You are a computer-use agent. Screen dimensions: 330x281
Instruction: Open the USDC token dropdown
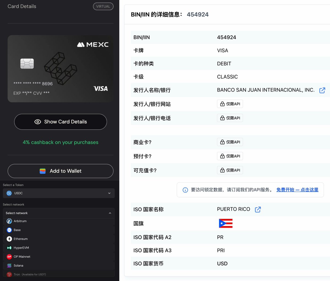tap(59, 193)
